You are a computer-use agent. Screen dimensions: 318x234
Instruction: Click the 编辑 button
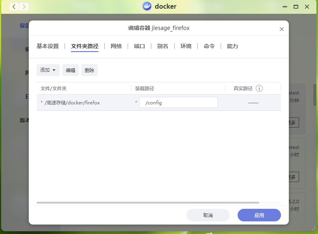coord(71,70)
